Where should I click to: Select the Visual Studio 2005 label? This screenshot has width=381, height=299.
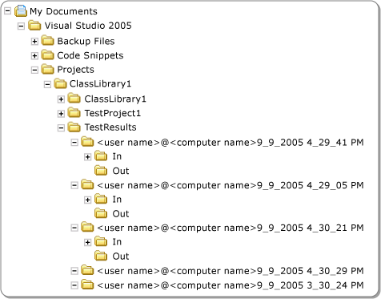pyautogui.click(x=88, y=26)
